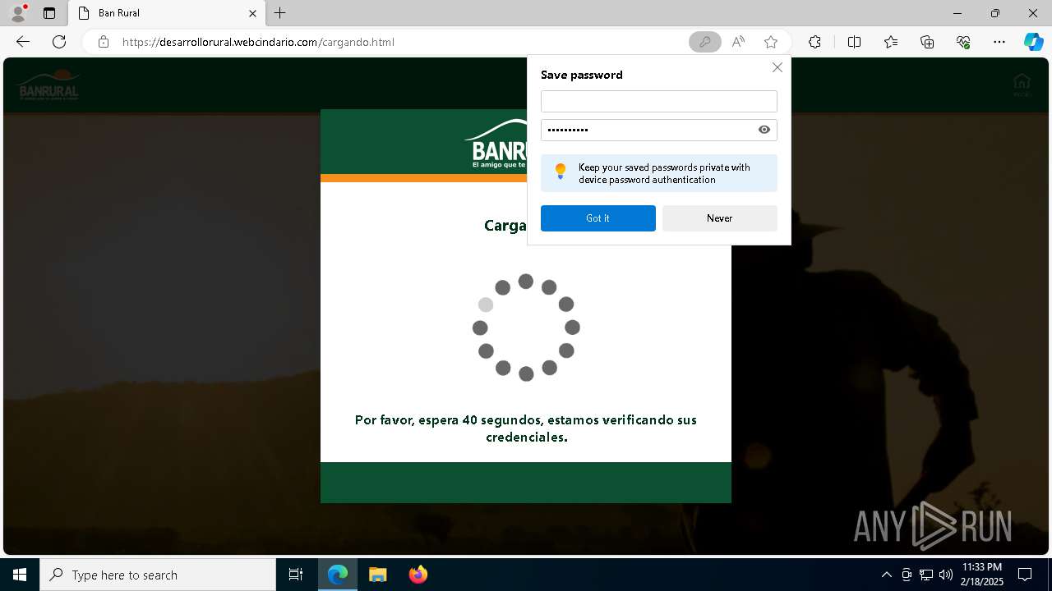Click the Type here to search box

(x=158, y=575)
